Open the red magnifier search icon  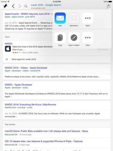click(x=26, y=6)
